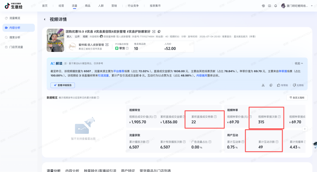The width and height of the screenshot is (317, 172).
Task: Open the 内容画风 link
Action: [202, 76]
